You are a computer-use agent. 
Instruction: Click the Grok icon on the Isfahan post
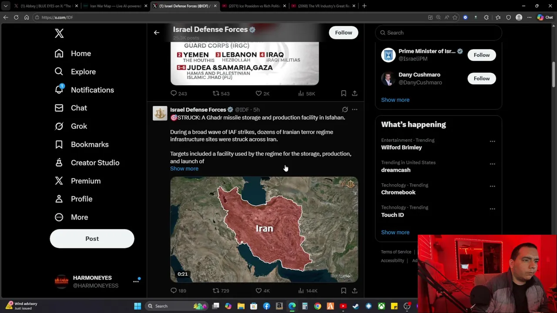345,110
